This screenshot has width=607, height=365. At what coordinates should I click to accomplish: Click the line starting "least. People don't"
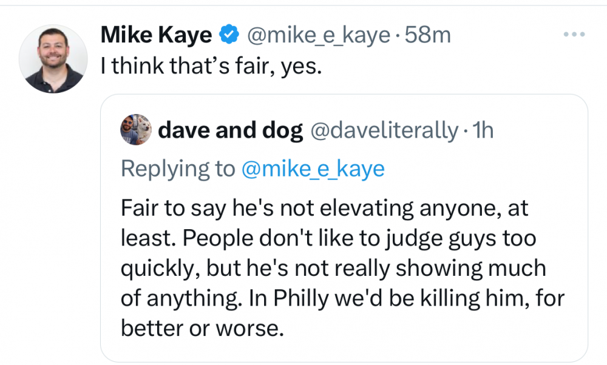pyautogui.click(x=328, y=239)
